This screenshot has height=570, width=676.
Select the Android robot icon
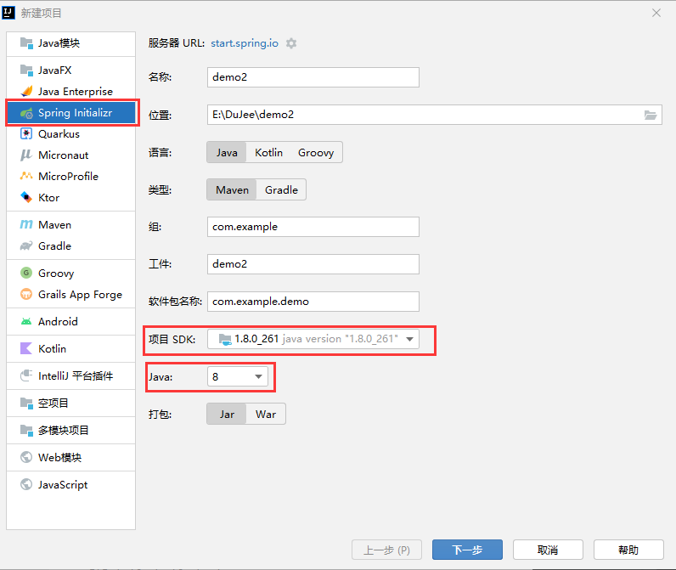pyautogui.click(x=26, y=322)
